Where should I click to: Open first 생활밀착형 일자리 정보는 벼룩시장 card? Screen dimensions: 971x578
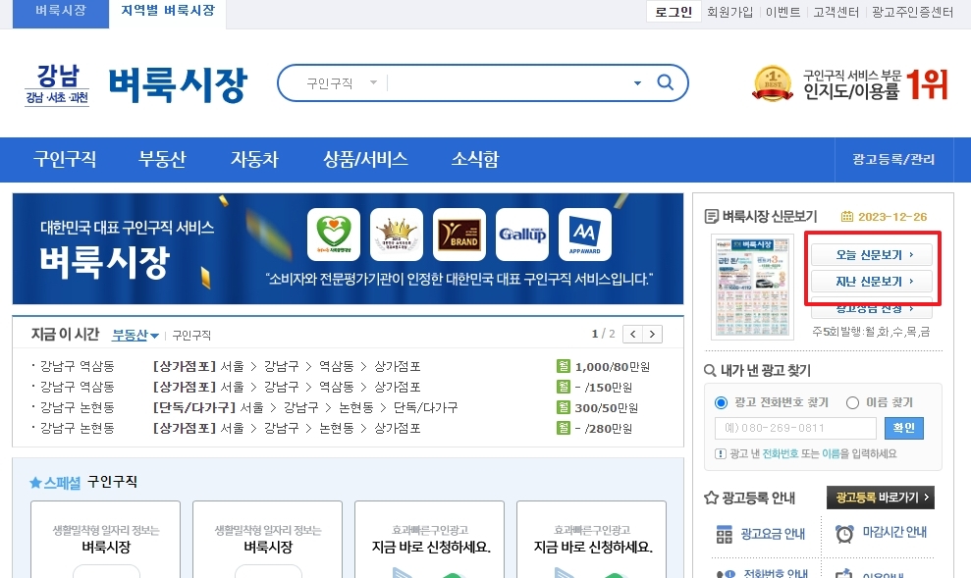click(x=106, y=540)
